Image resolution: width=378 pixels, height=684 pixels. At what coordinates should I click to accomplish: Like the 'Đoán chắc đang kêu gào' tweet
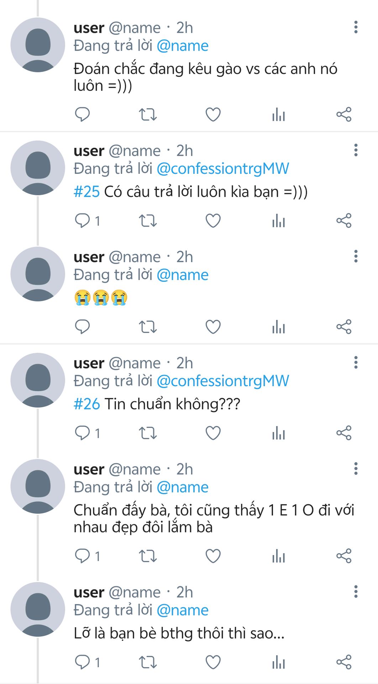(213, 115)
